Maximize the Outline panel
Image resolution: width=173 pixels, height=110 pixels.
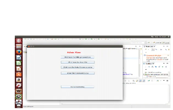(x=167, y=63)
